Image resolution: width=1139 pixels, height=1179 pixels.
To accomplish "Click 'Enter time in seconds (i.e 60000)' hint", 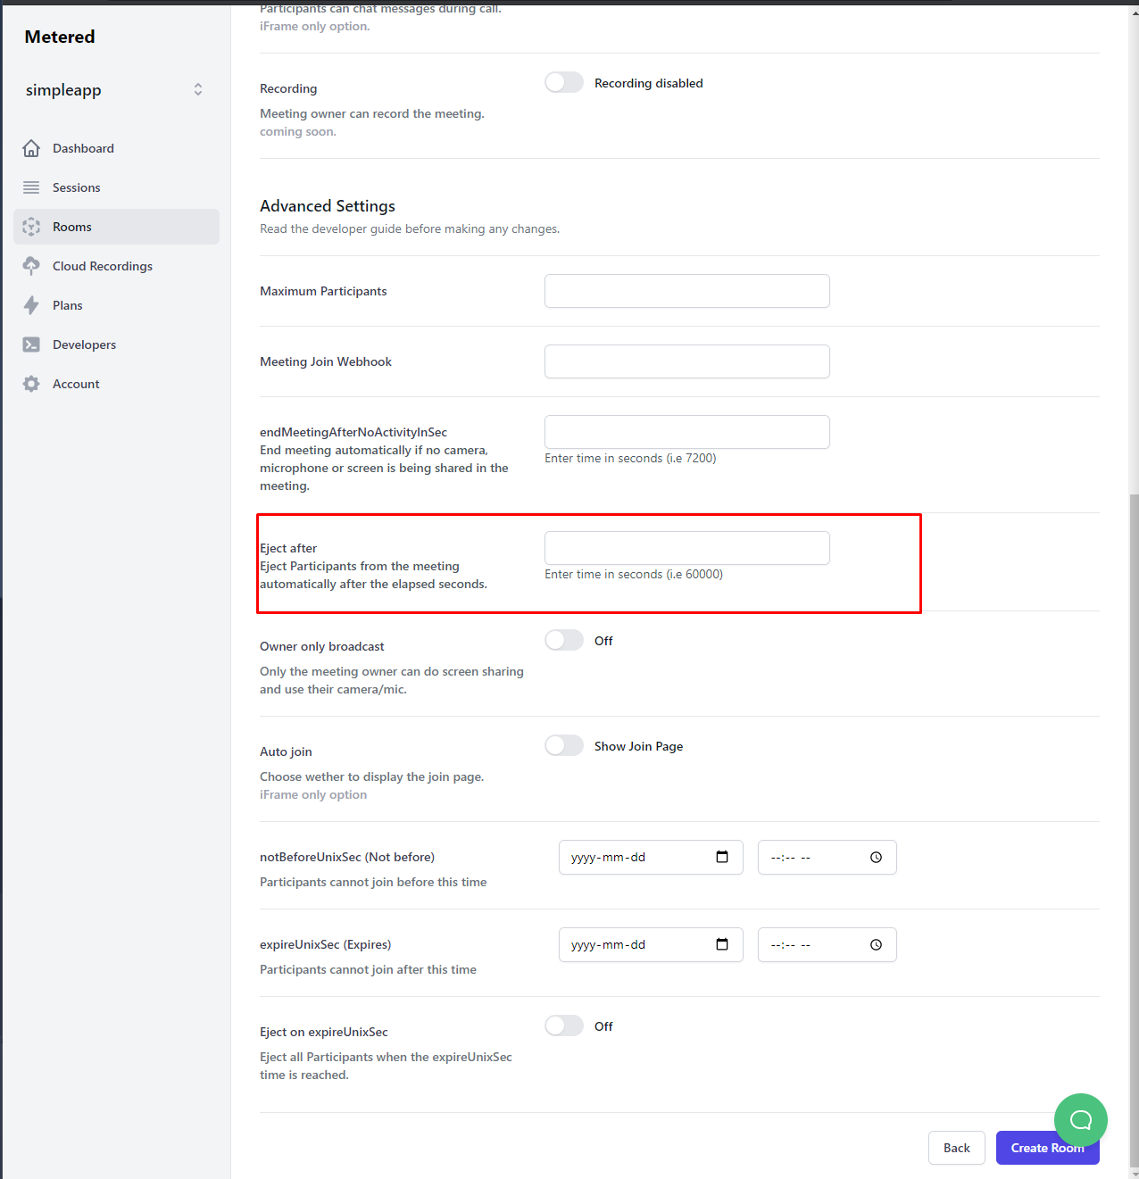I will coord(634,574).
